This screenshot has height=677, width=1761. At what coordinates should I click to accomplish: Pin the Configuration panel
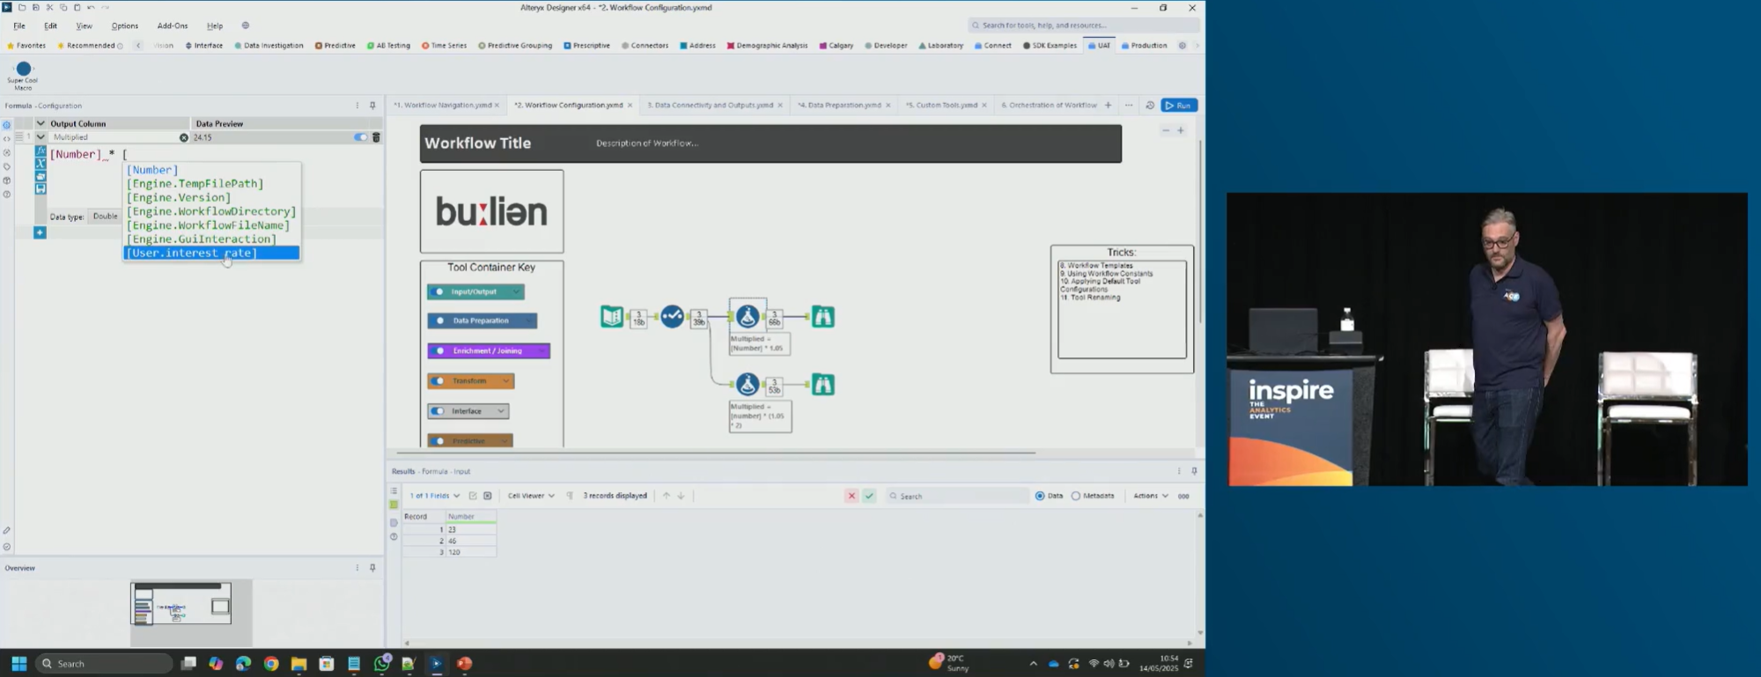pyautogui.click(x=372, y=106)
